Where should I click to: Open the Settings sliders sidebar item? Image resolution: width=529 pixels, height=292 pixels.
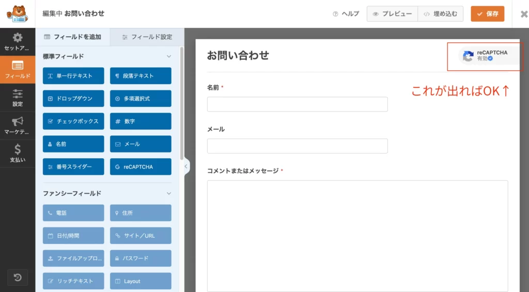[x=18, y=98]
